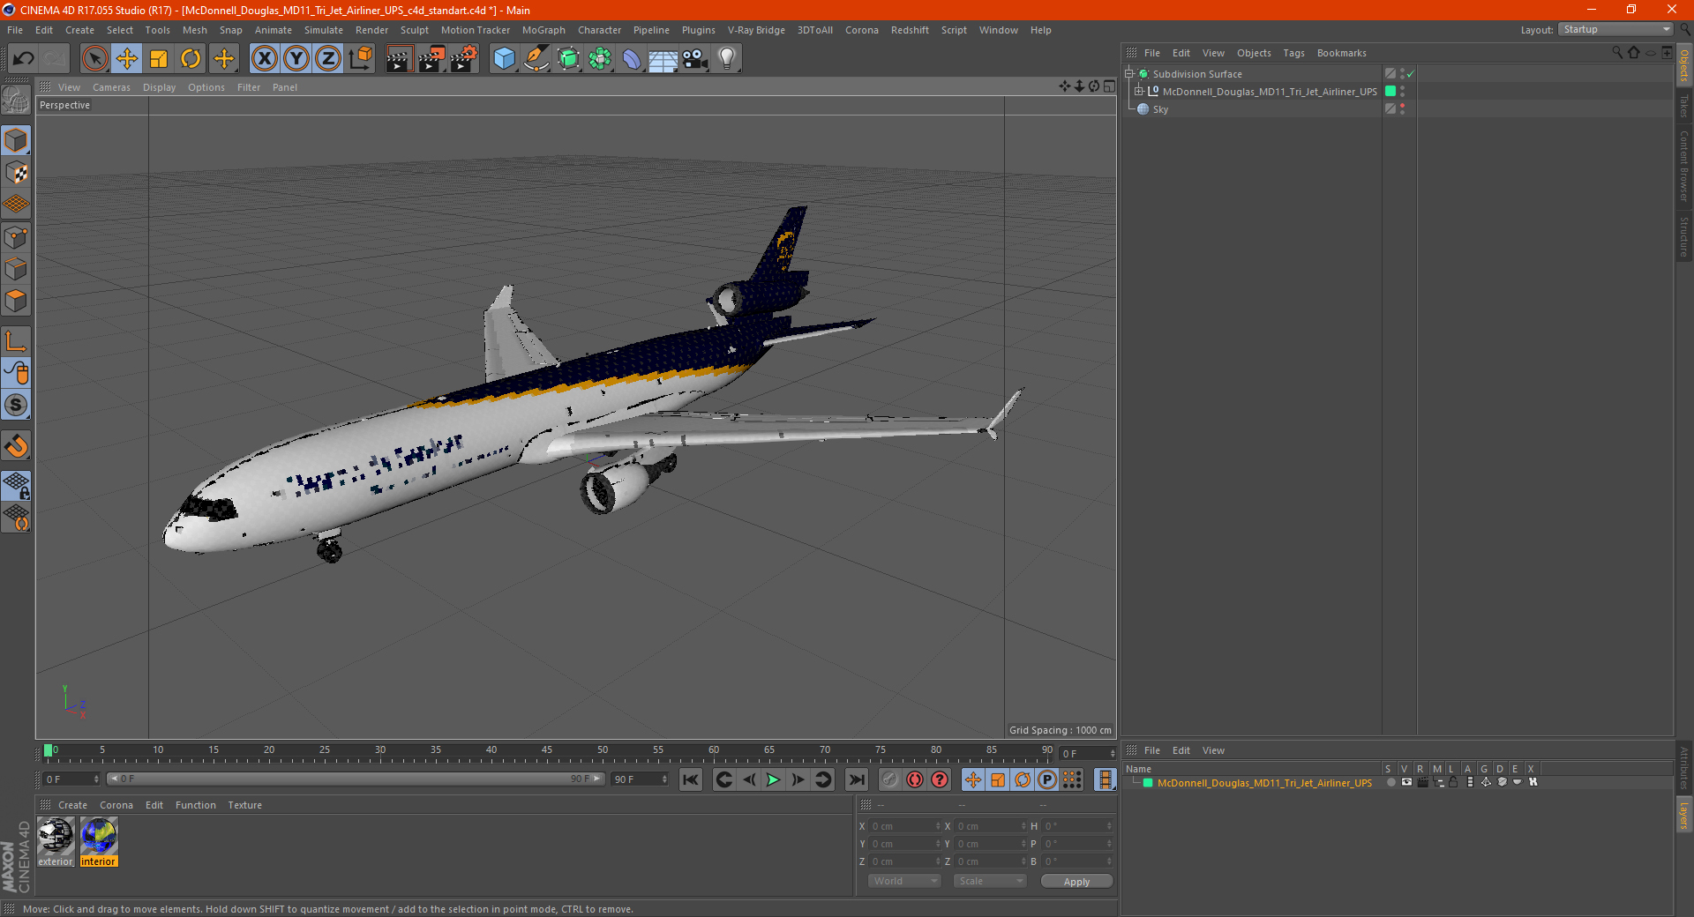Switch to Model mode

(16, 140)
